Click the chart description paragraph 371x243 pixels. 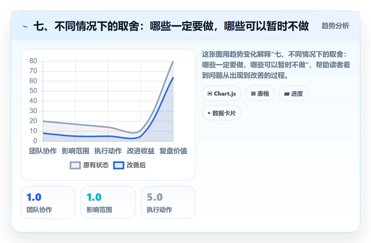coord(276,65)
